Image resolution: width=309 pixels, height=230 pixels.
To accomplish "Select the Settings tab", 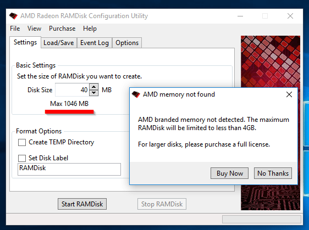I will click(x=25, y=42).
